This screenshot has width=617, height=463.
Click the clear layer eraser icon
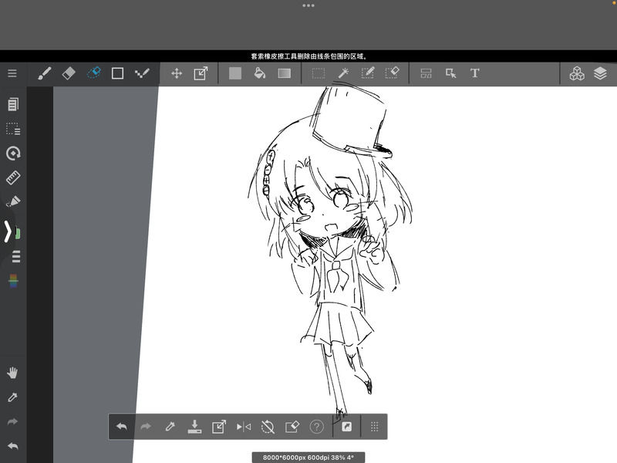[x=292, y=427]
